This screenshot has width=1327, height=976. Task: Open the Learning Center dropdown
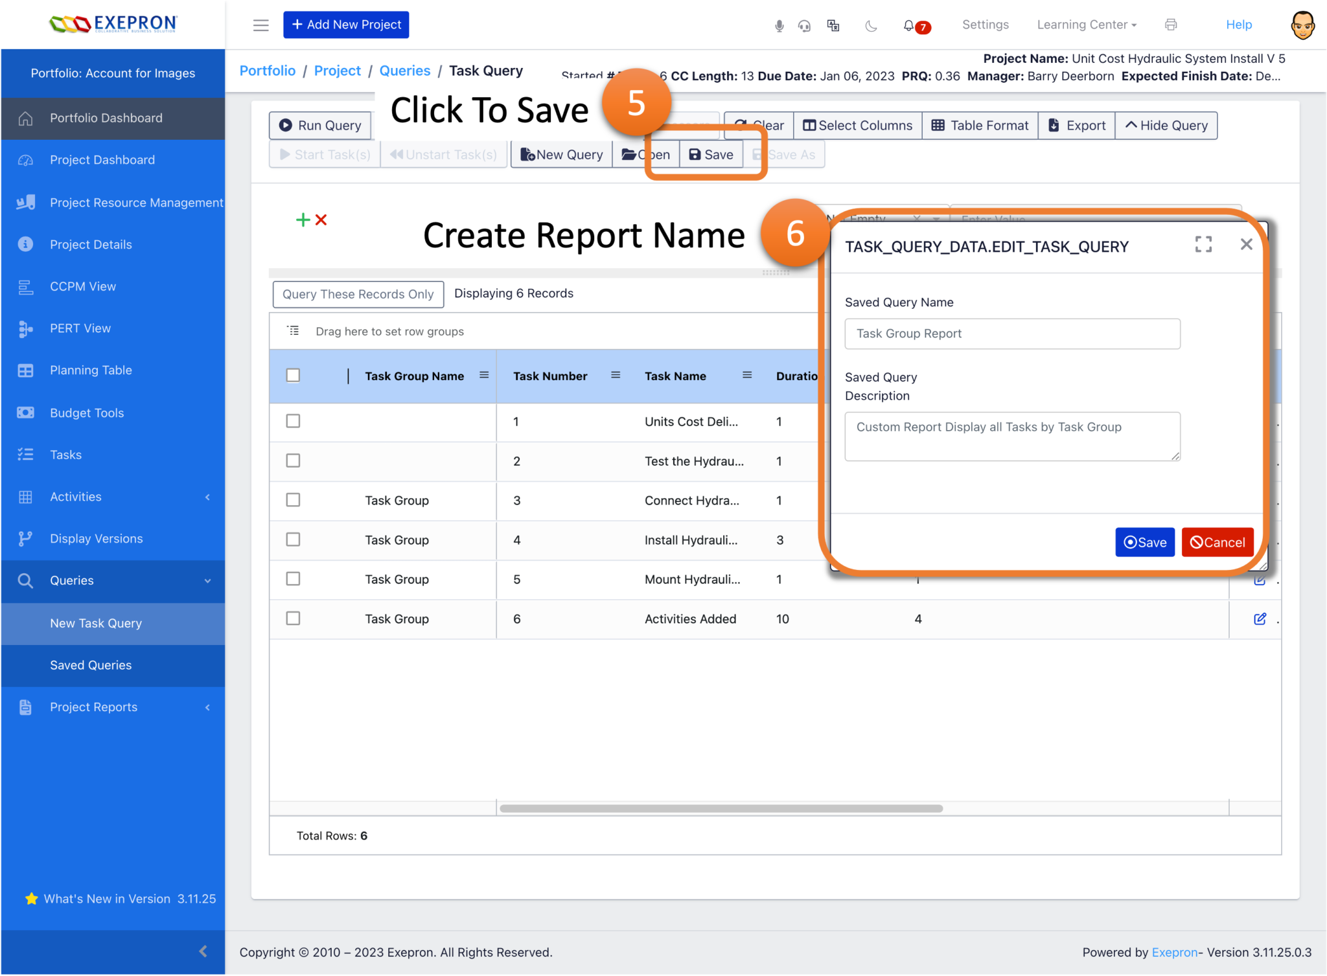(x=1086, y=25)
